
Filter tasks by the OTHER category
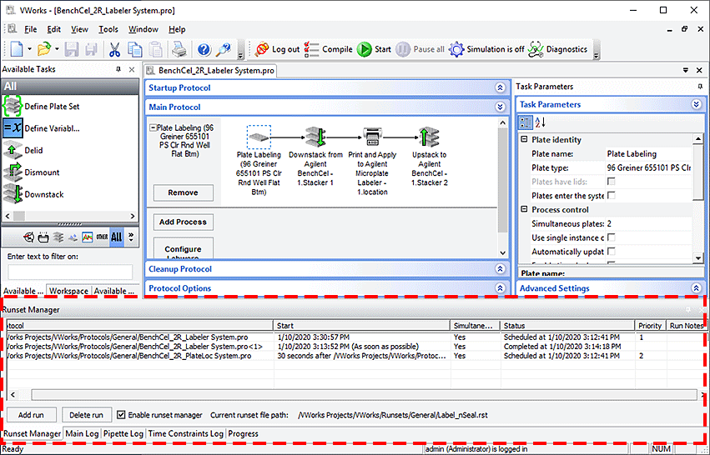point(102,237)
